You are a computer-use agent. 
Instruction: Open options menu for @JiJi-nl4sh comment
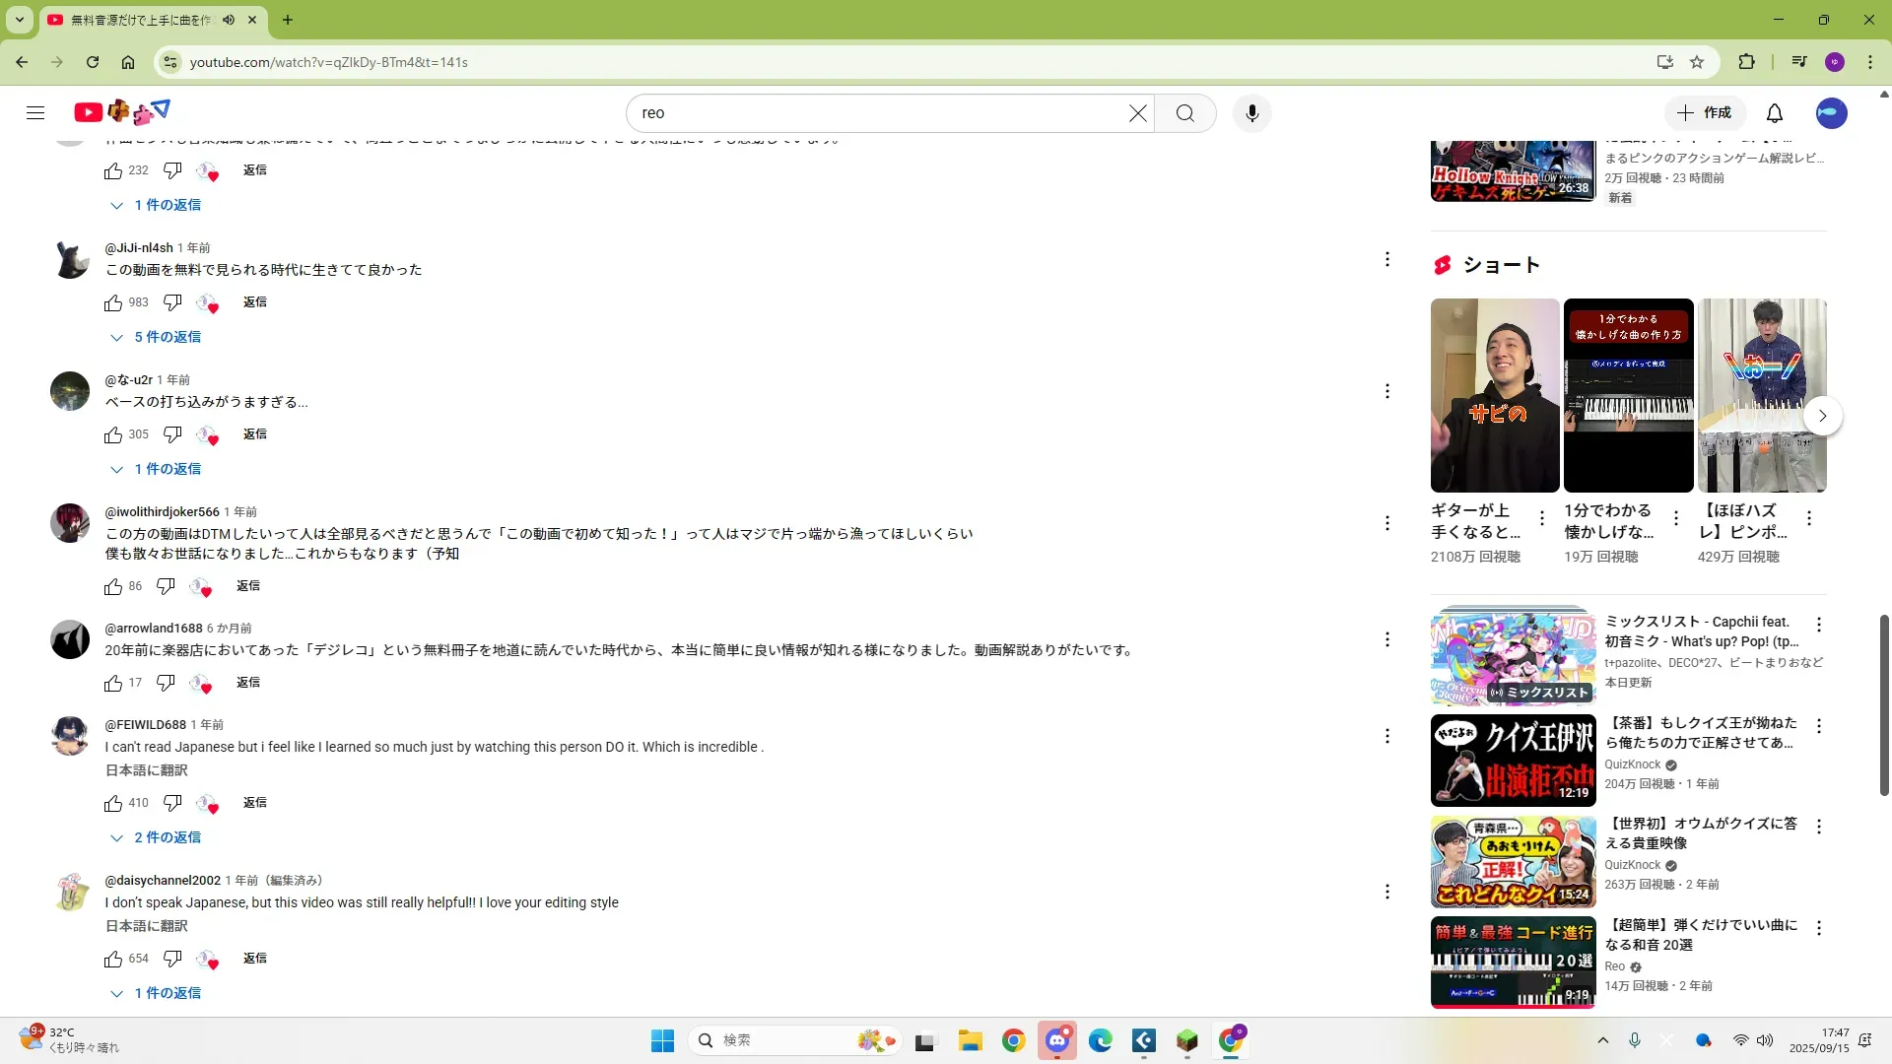[x=1386, y=259]
